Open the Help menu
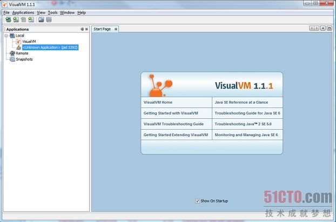This screenshot has width=336, height=222. (82, 12)
